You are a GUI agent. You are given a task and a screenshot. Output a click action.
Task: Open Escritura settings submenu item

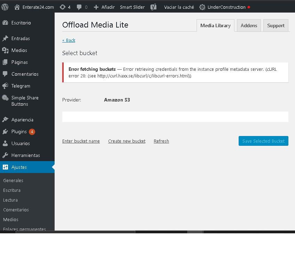point(12,190)
